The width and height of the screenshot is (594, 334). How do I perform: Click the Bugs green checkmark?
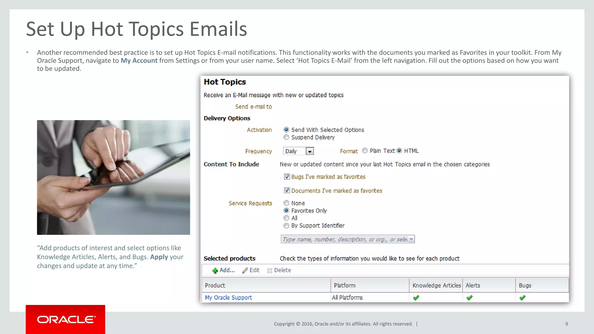[522, 297]
